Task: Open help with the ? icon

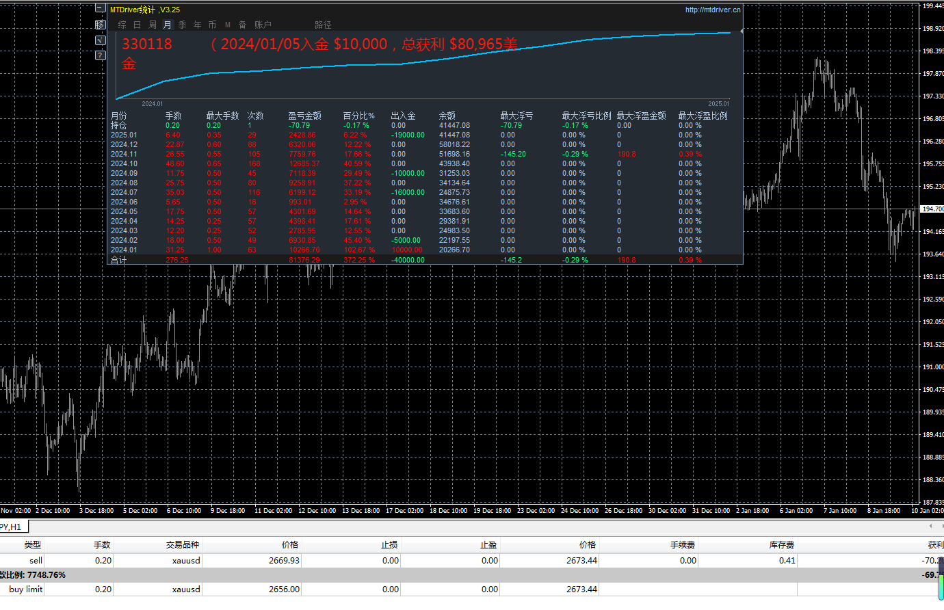Action: 100,55
